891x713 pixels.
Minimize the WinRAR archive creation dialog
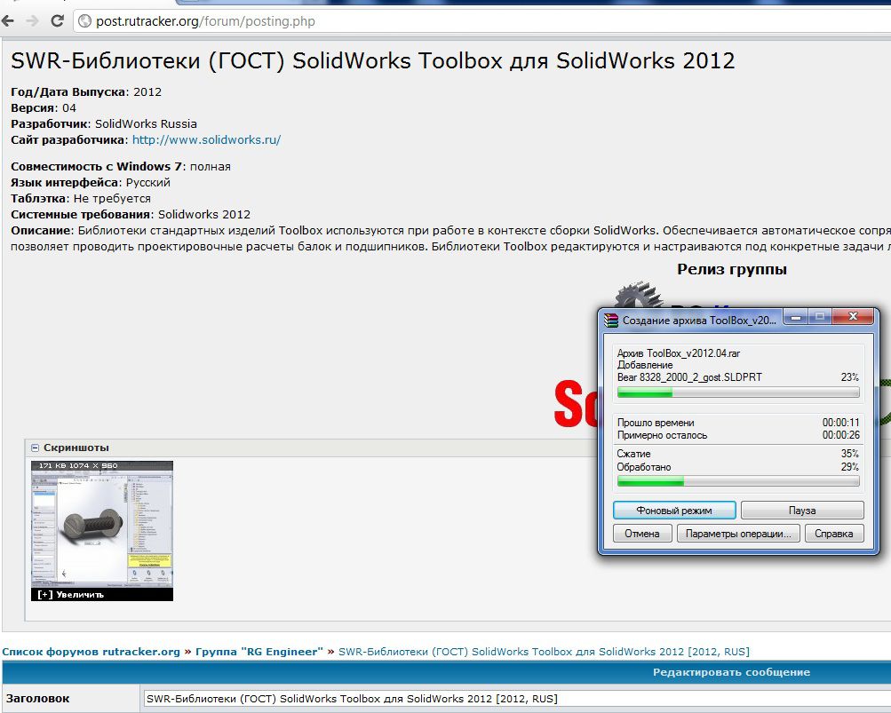point(796,317)
